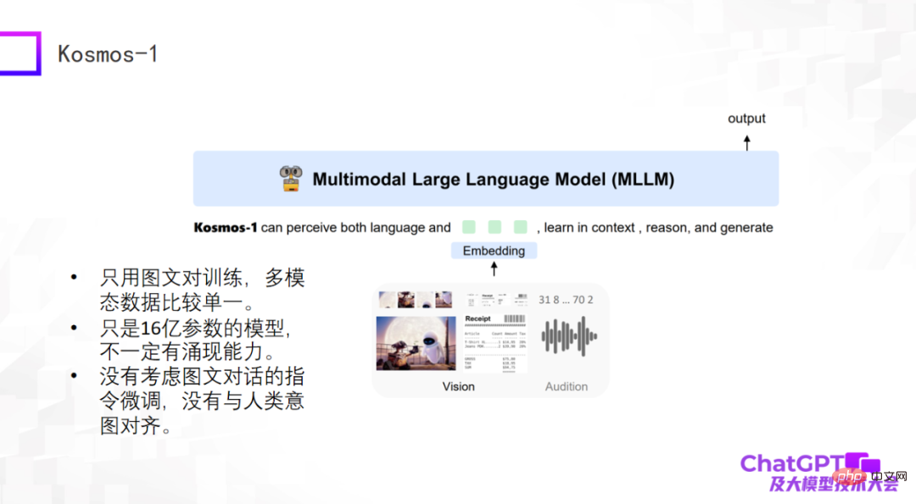Viewport: 916px width, 504px height.
Task: Expand the output arrow above the MLLM box
Action: [x=746, y=142]
